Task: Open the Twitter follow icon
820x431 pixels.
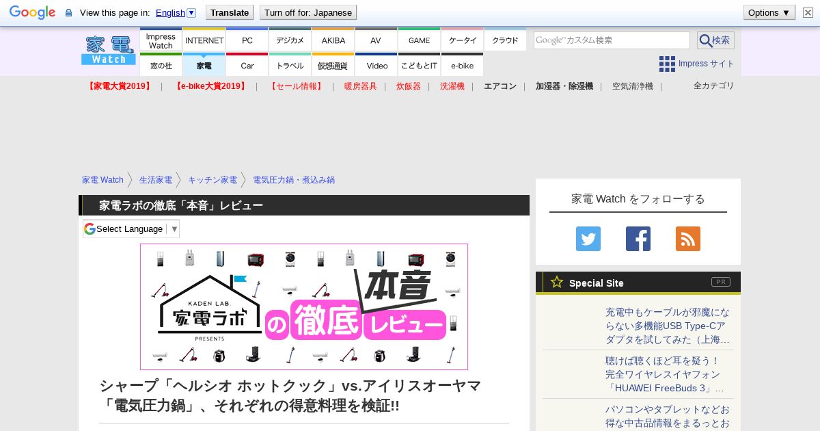Action: tap(588, 239)
